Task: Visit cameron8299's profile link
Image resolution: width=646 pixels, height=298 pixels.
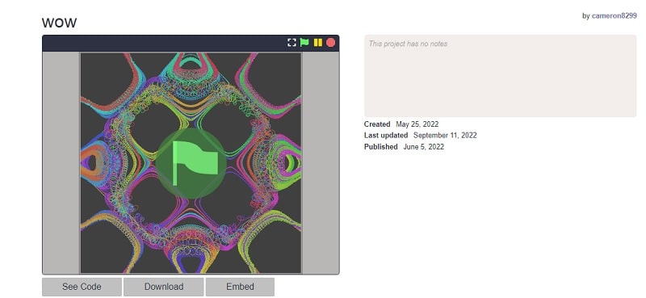Action: pos(614,16)
